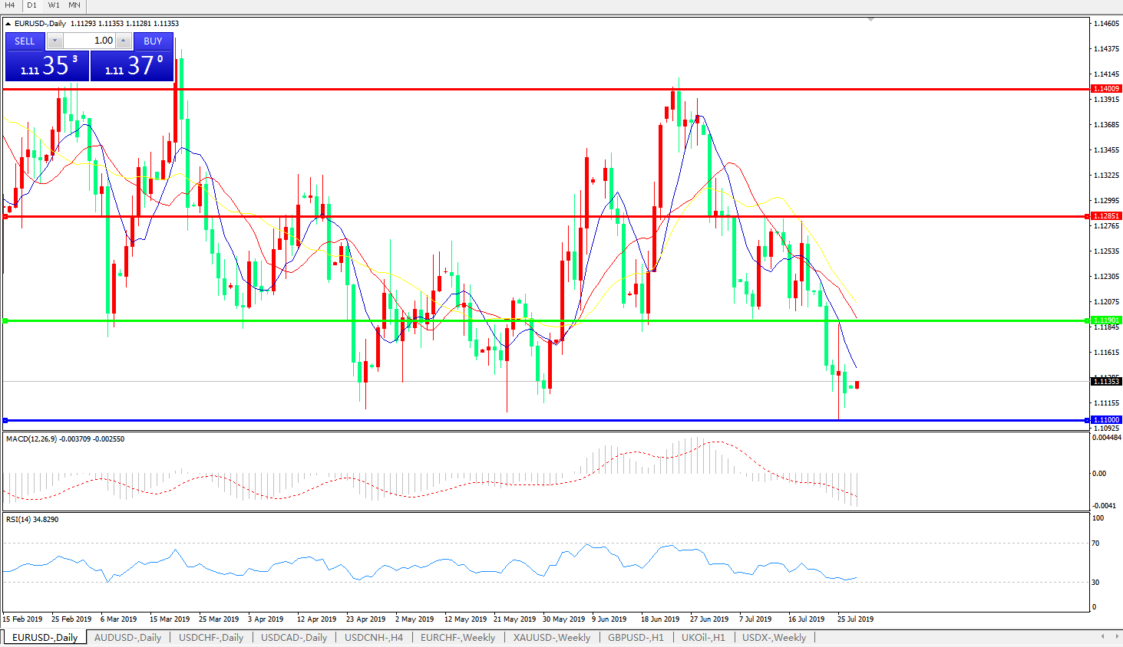Switch chart to W1 timeframe
This screenshot has height=647, width=1123.
[54, 5]
